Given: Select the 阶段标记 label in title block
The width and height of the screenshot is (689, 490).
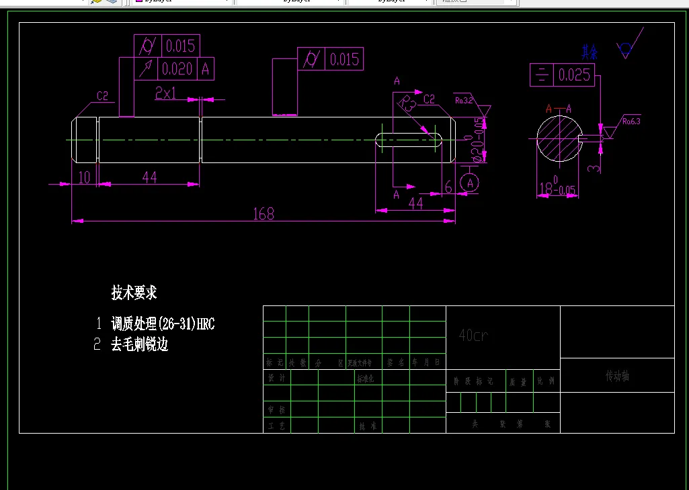Looking at the screenshot, I should [x=473, y=381].
